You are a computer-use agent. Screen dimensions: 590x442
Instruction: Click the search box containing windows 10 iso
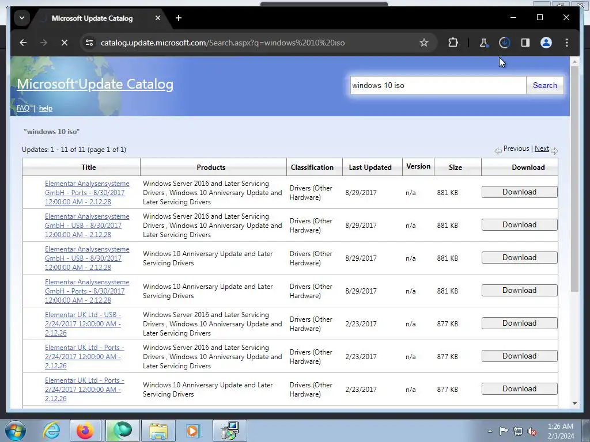click(x=438, y=85)
